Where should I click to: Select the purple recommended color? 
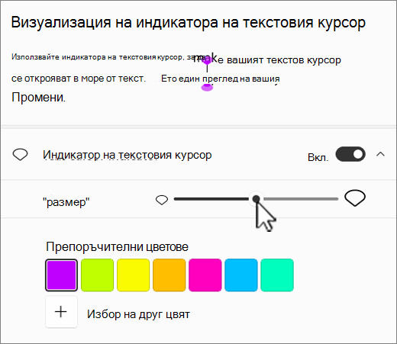(x=61, y=275)
